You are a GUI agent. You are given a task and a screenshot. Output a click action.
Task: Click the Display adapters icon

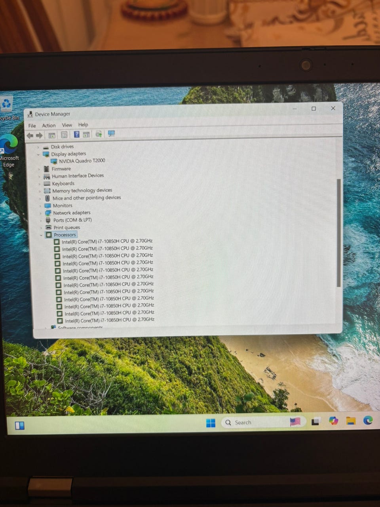pyautogui.click(x=46, y=154)
